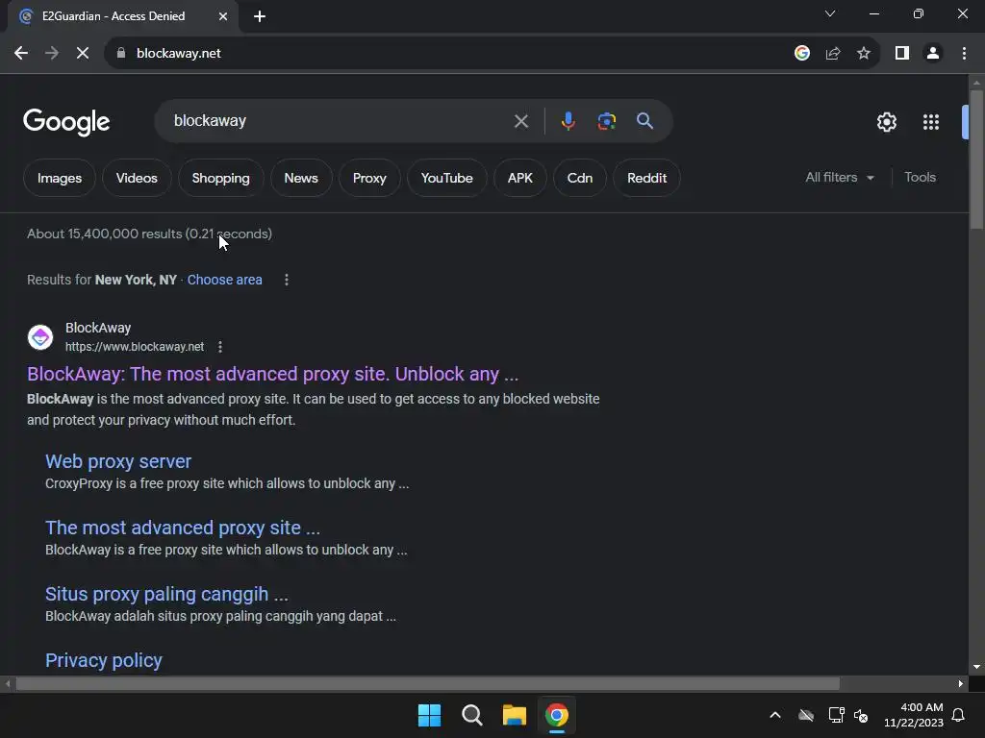Open Chrome three-dot menu
This screenshot has height=738, width=985.
[964, 54]
